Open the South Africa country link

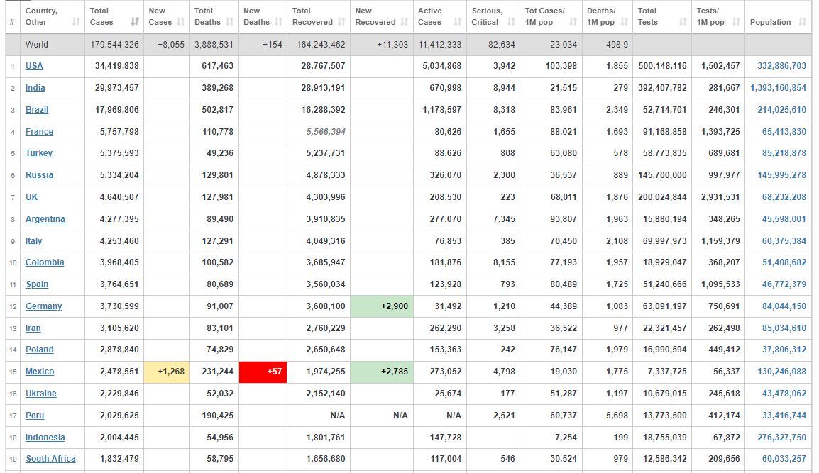(50, 458)
